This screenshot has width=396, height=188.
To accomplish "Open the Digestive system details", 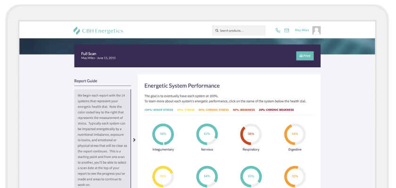I will tap(295, 149).
